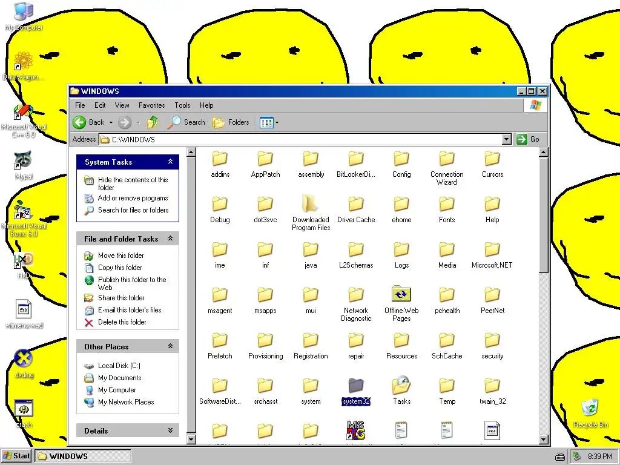Select the wiimenu.wad file on desktop
This screenshot has height=465, width=620.
[24, 314]
